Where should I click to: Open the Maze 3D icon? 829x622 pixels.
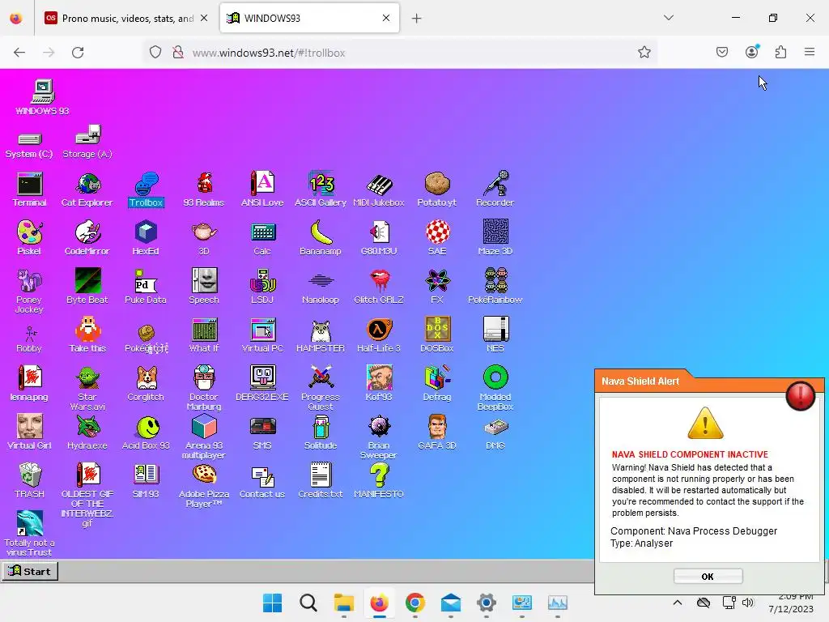pyautogui.click(x=495, y=238)
